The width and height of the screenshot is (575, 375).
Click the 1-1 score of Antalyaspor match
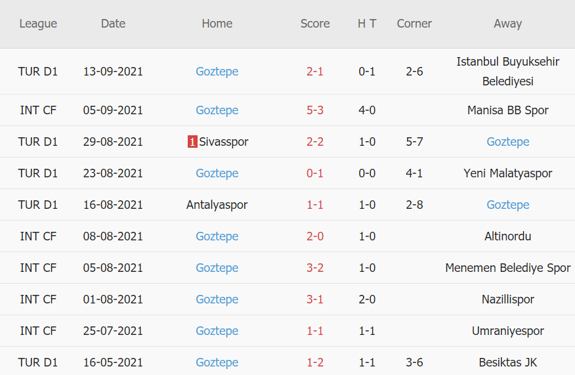[315, 205]
